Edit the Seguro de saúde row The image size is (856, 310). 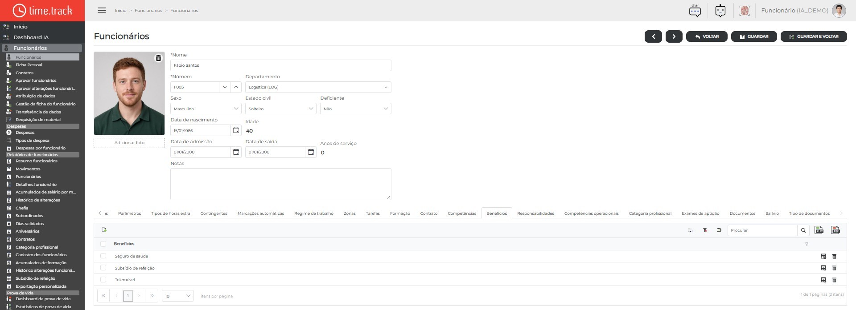[823, 256]
